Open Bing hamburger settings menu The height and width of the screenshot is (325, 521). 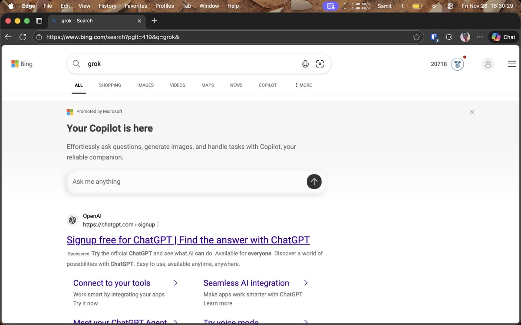(x=512, y=64)
